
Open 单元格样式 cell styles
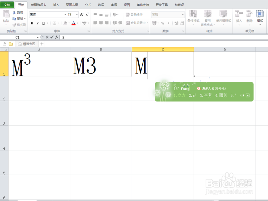223,18
